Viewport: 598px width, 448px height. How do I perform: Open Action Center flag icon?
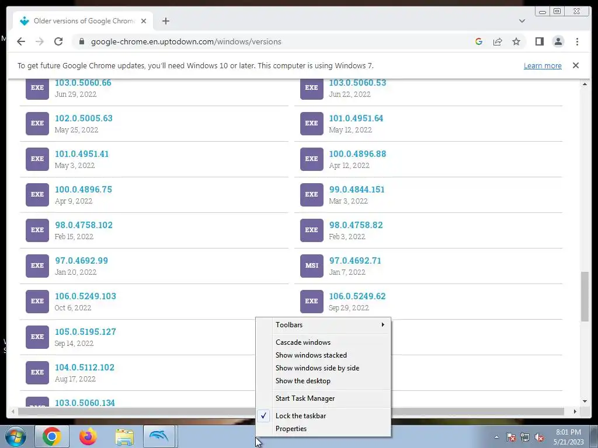point(511,437)
